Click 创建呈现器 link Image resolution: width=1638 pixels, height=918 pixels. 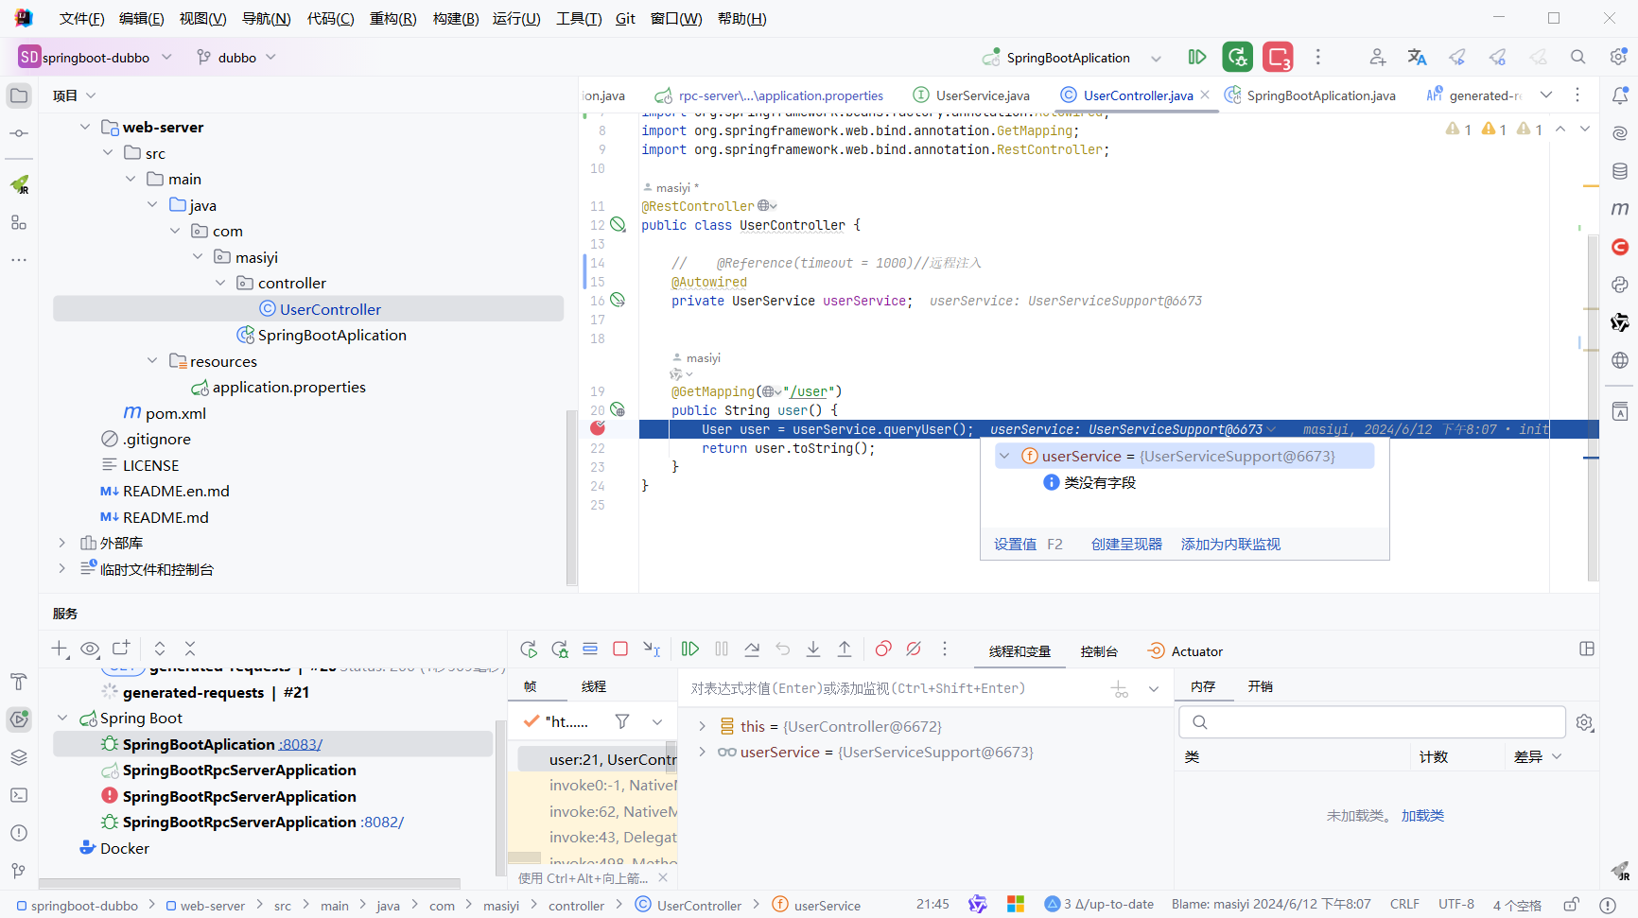tap(1126, 545)
